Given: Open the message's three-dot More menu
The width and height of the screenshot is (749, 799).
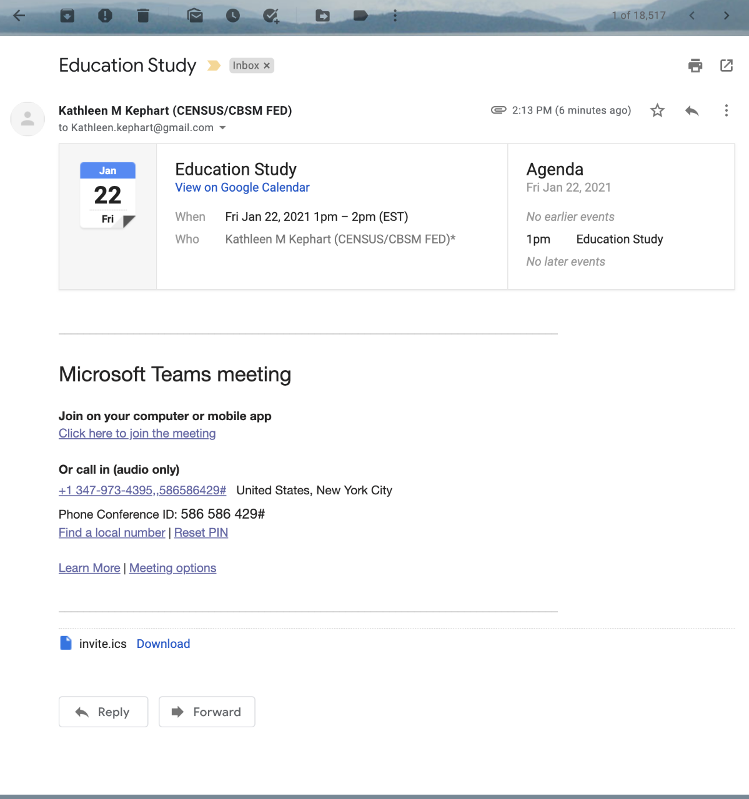Looking at the screenshot, I should click(726, 110).
